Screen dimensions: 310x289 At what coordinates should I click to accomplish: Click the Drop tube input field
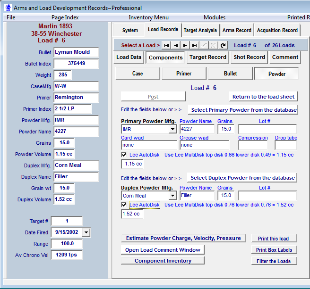tap(286, 145)
